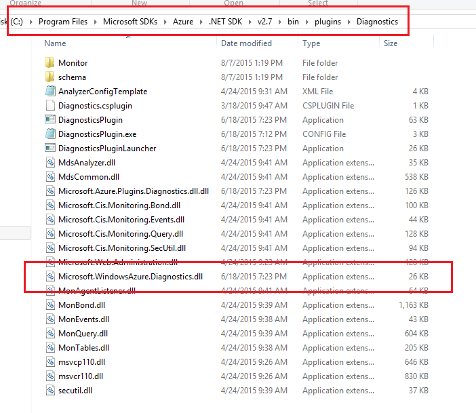The width and height of the screenshot is (476, 413).
Task: Navigate to bin in address bar
Action: (293, 22)
